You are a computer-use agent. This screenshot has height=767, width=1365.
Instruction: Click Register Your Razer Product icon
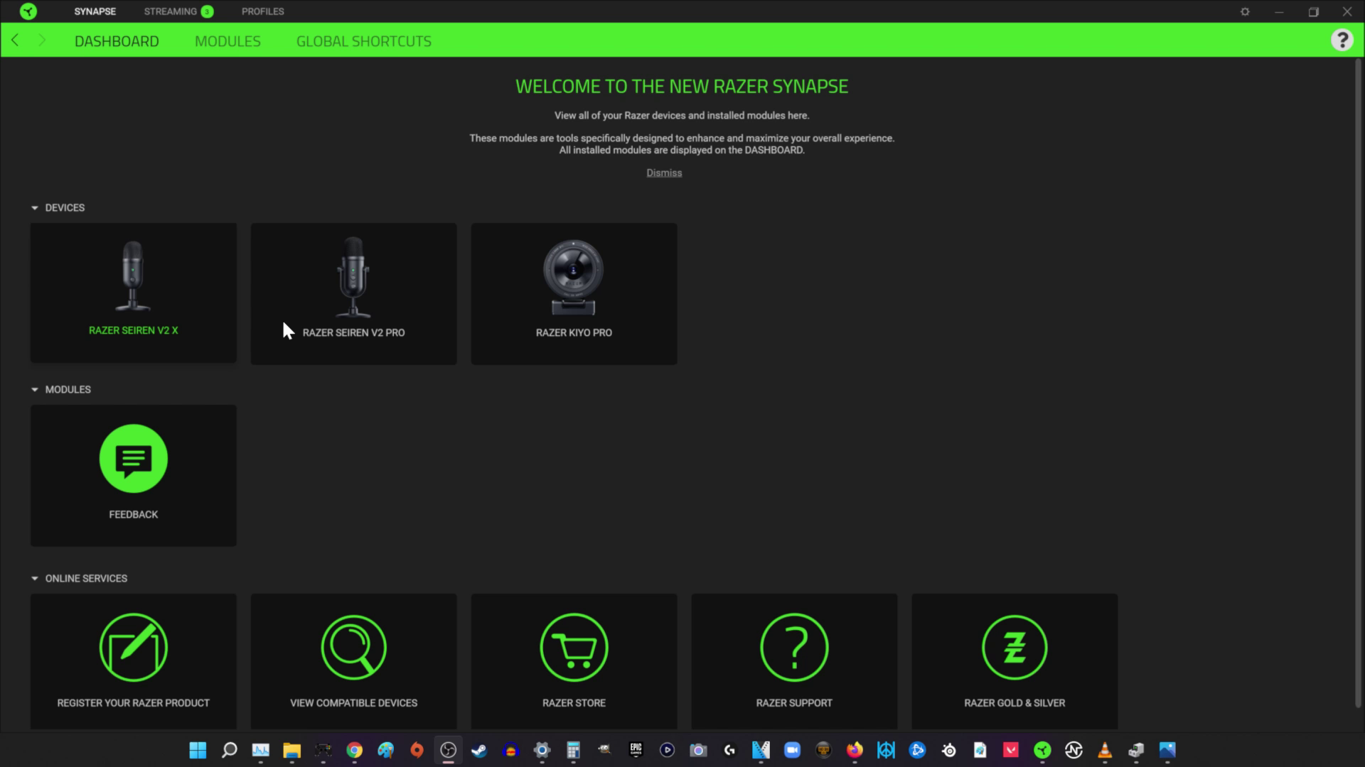(134, 648)
